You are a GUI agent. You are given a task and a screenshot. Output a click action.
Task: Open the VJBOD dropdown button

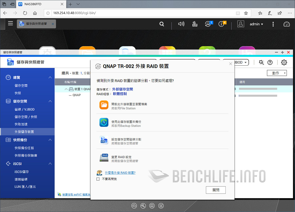pos(242,62)
